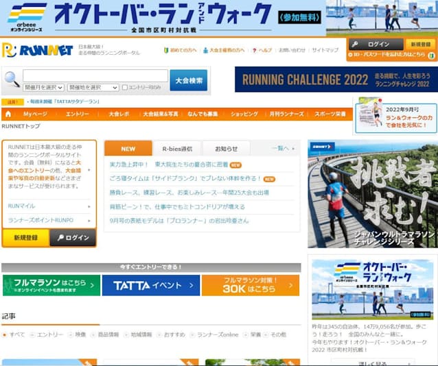Screen dimensions: 438x366
Task: Open Myページ menu item
Action: [35, 114]
